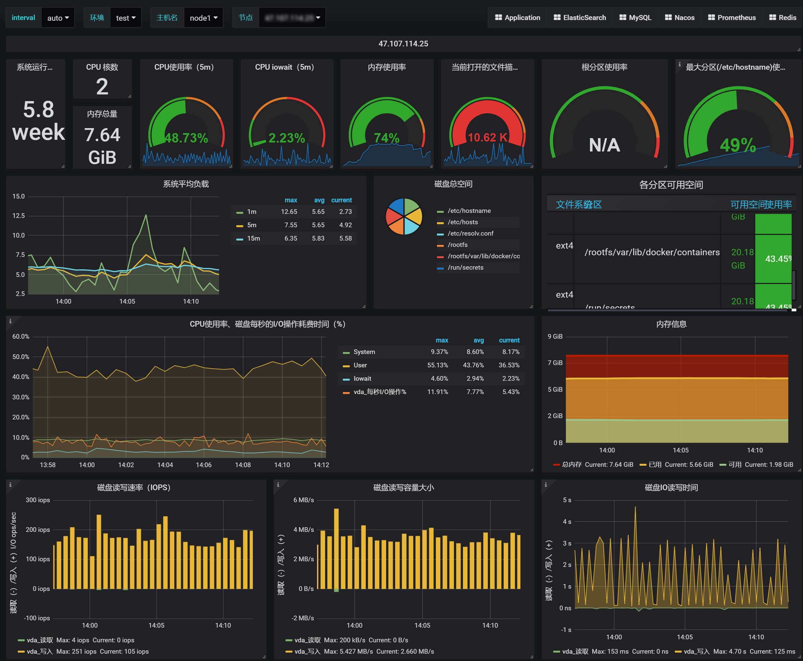Click grid icon beside Redis link
This screenshot has width=803, height=661.
pyautogui.click(x=773, y=17)
